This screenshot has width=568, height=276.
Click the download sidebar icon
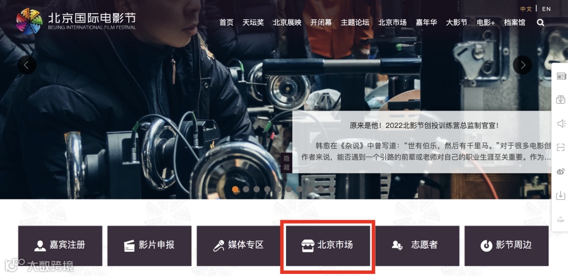561,195
